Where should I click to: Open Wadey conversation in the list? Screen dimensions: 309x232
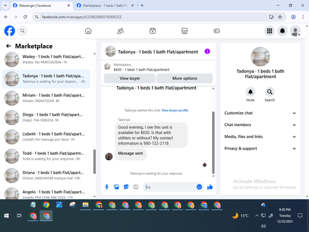pyautogui.click(x=46, y=59)
